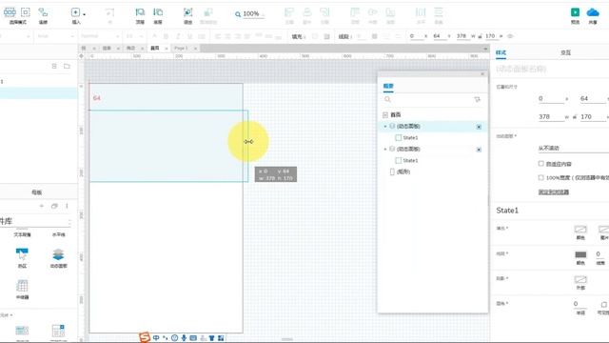609x343 pixels.
Task: Switch to the 首页 page tab
Action: point(155,49)
